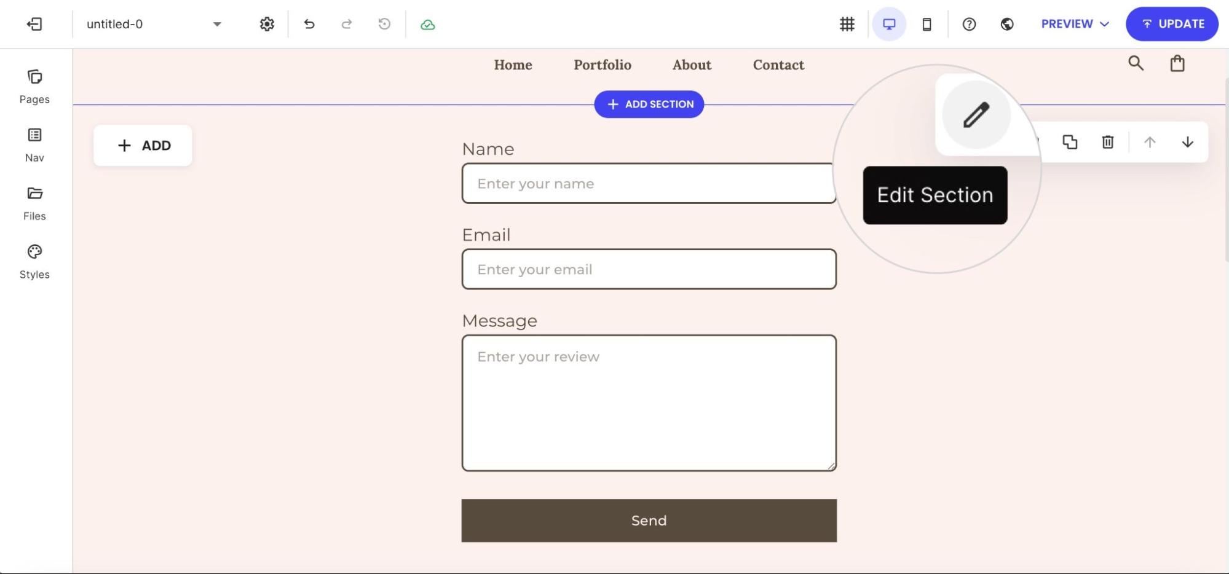Click the Email input field
Image resolution: width=1229 pixels, height=574 pixels.
click(x=649, y=269)
